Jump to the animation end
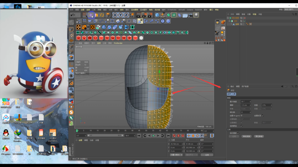The height and width of the screenshot is (167, 298). pos(168,136)
